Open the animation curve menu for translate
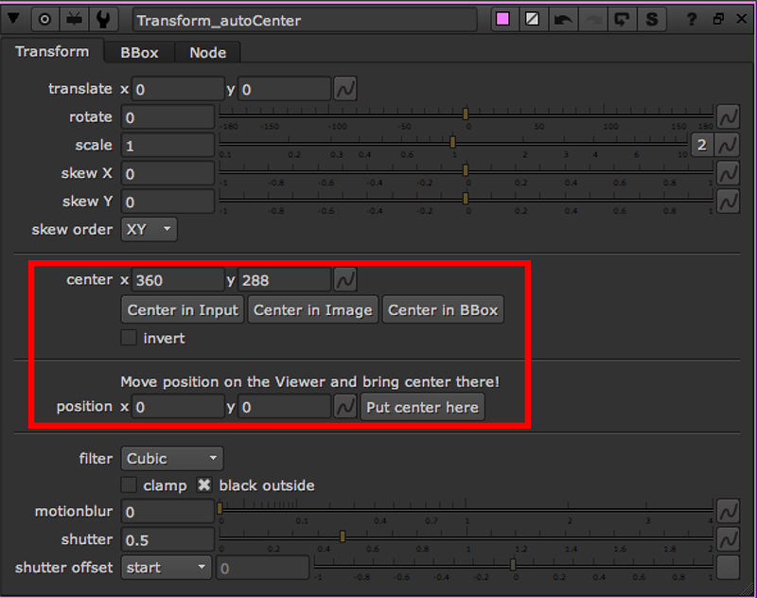 345,89
